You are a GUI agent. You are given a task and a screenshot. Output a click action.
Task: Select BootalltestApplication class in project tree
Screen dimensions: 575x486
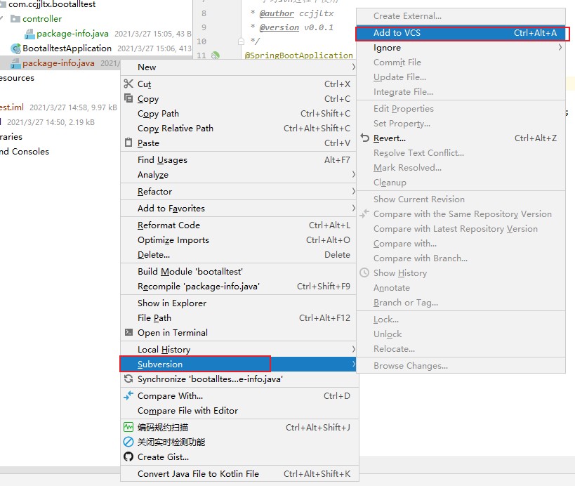point(67,48)
